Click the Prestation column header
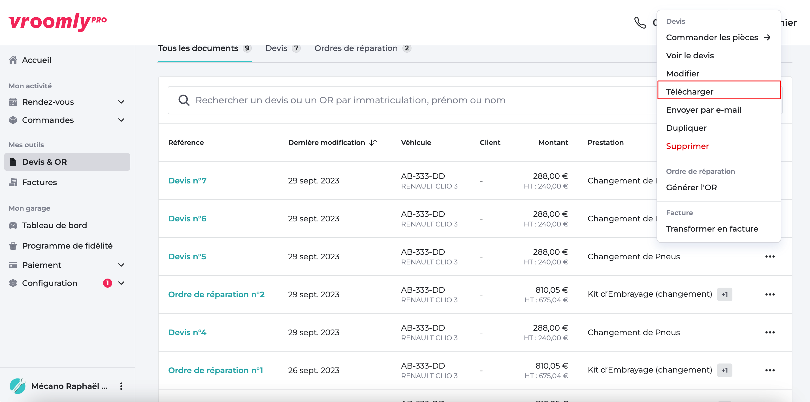The width and height of the screenshot is (810, 402). tap(605, 143)
